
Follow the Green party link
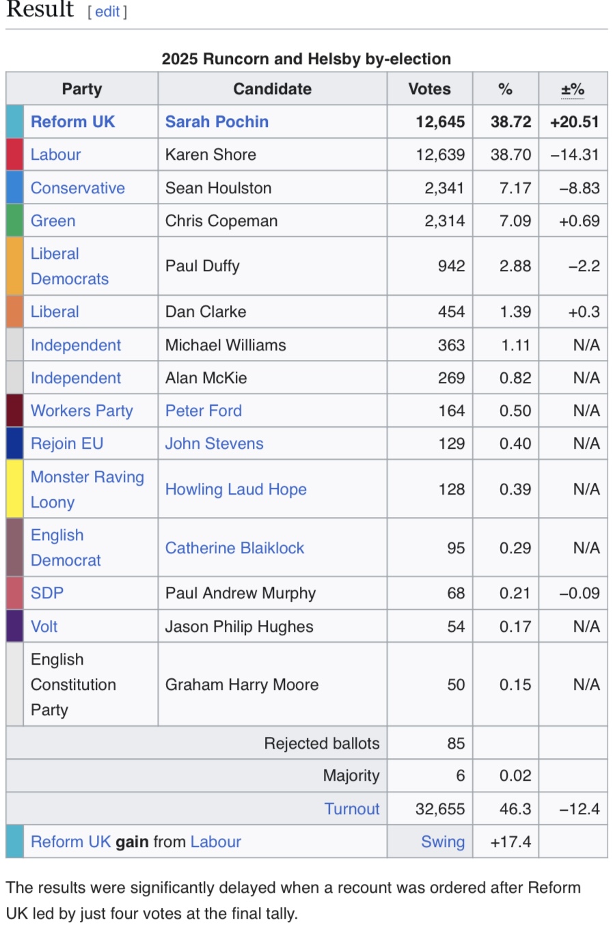point(53,221)
